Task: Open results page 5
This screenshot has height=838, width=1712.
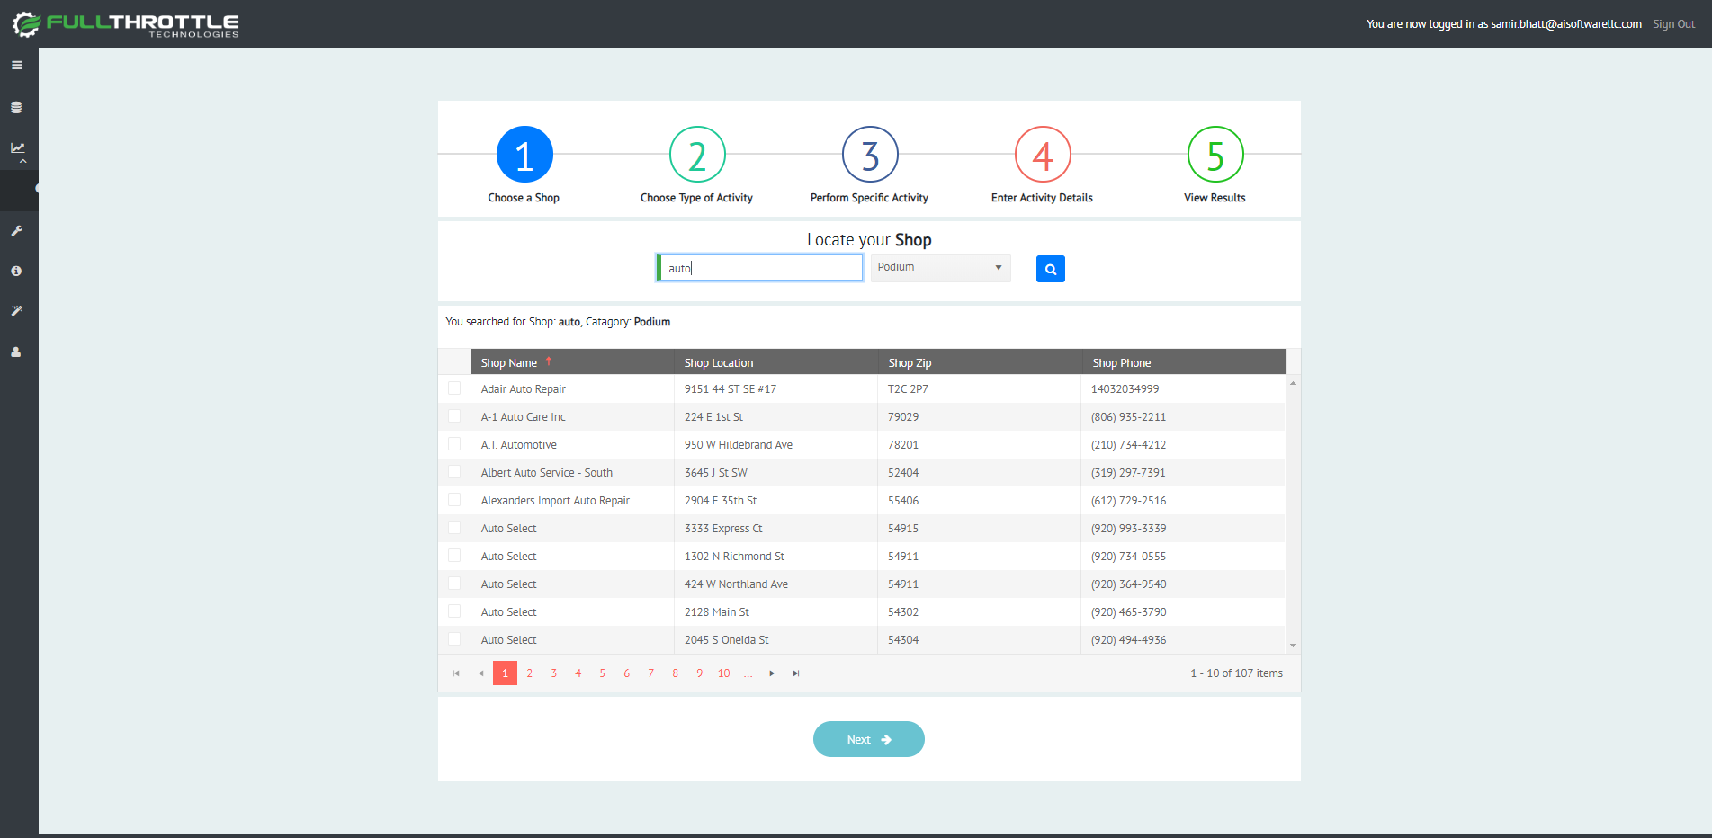Action: [x=603, y=673]
